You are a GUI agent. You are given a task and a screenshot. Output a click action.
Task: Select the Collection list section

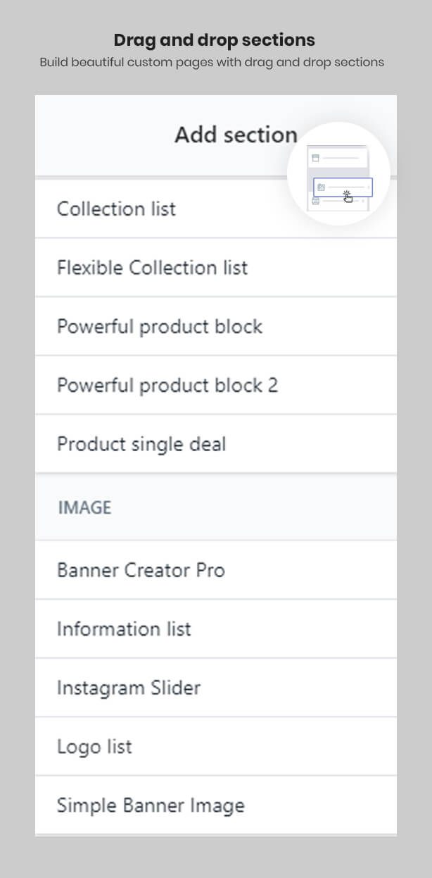pos(216,209)
